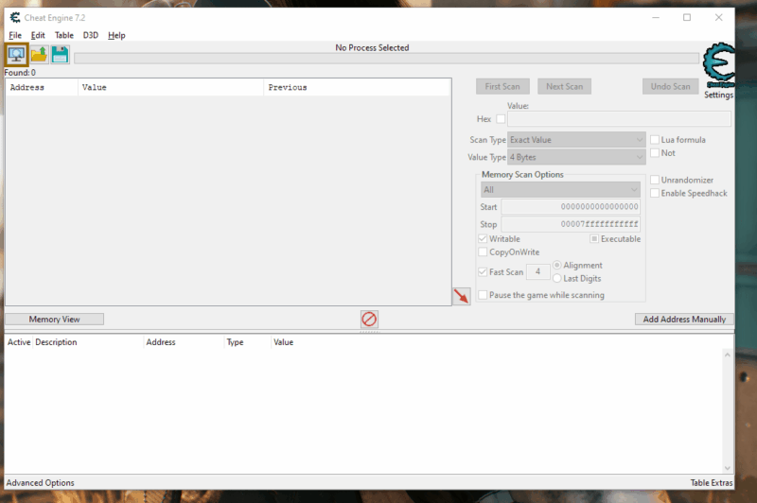
Task: Click the Previous column header
Action: (358, 87)
